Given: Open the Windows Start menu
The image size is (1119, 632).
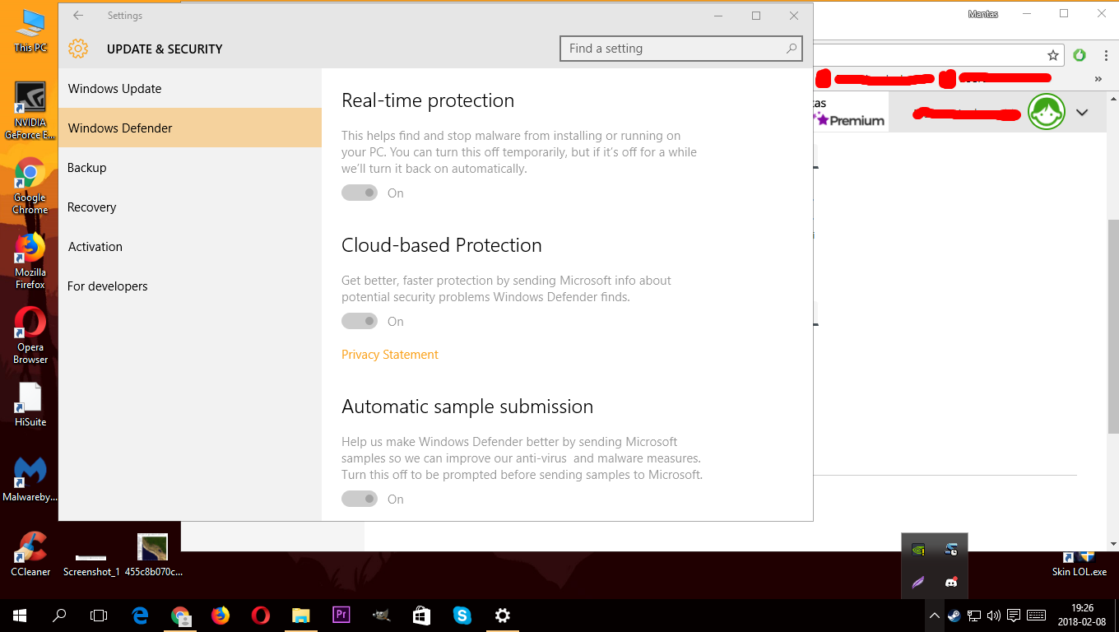Looking at the screenshot, I should [x=20, y=616].
